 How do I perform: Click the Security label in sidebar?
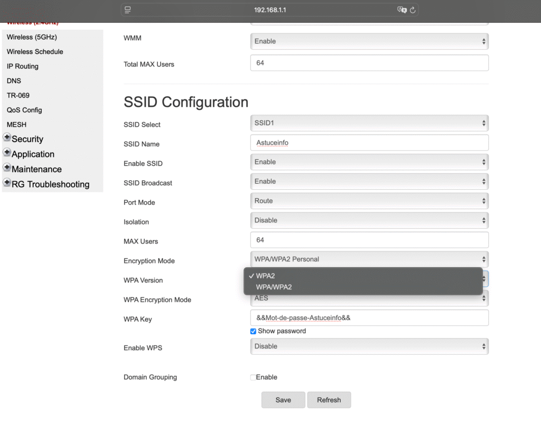pyautogui.click(x=27, y=139)
